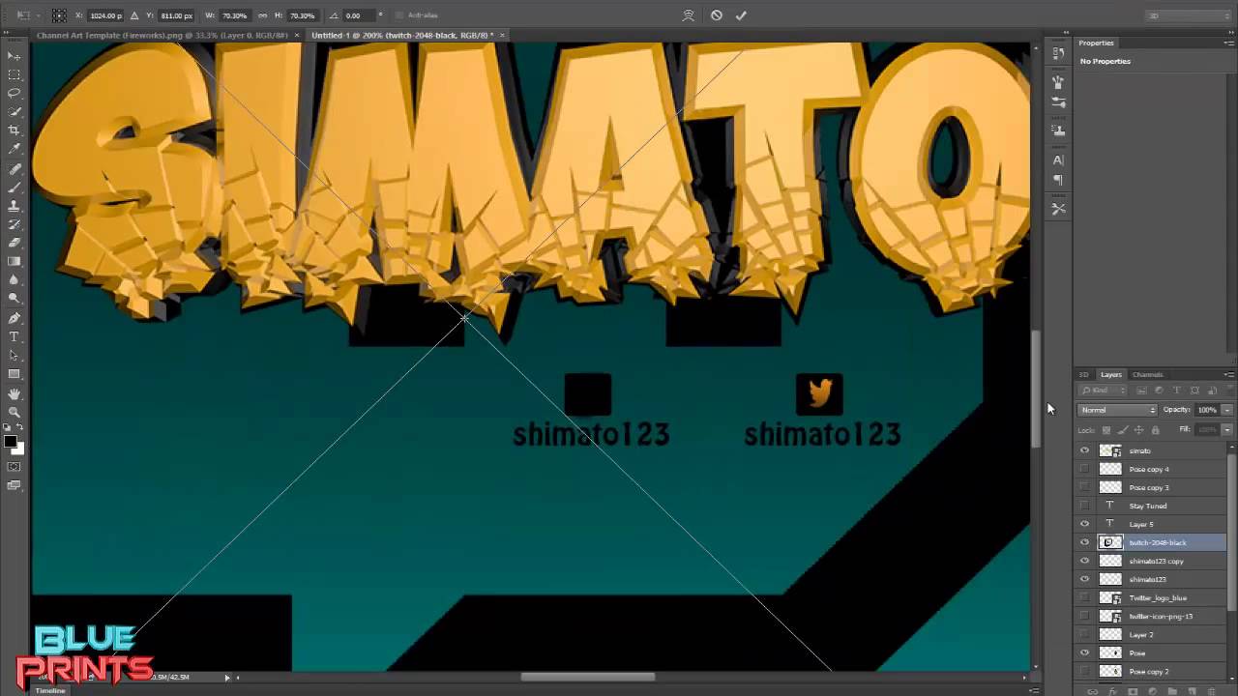Switch to the Channels tab
This screenshot has width=1238, height=696.
(x=1147, y=375)
